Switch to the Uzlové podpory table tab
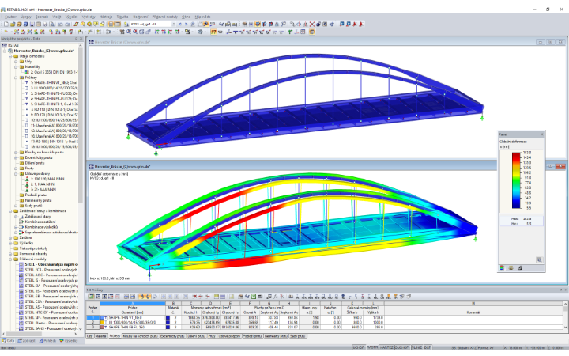Image resolution: width=569 pixels, height=356 pixels. coord(229,336)
